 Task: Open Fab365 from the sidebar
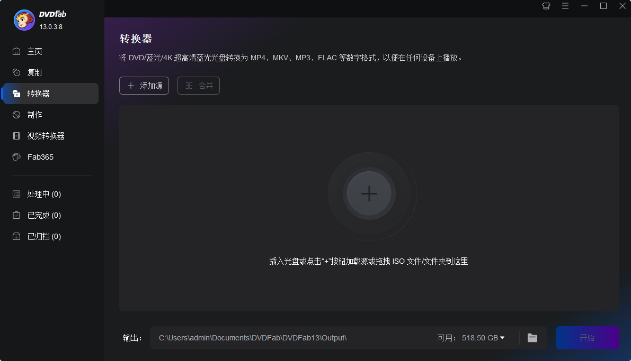[x=51, y=157]
